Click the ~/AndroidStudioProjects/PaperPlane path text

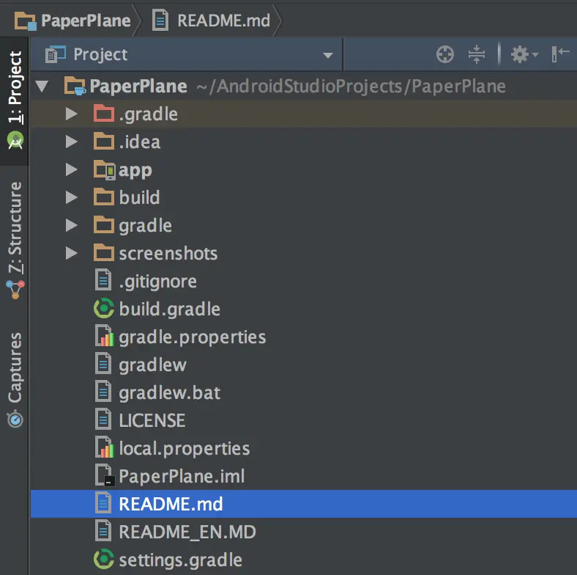(x=351, y=87)
